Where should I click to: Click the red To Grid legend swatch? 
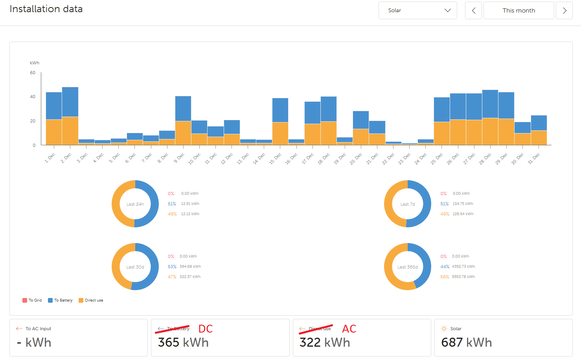25,300
